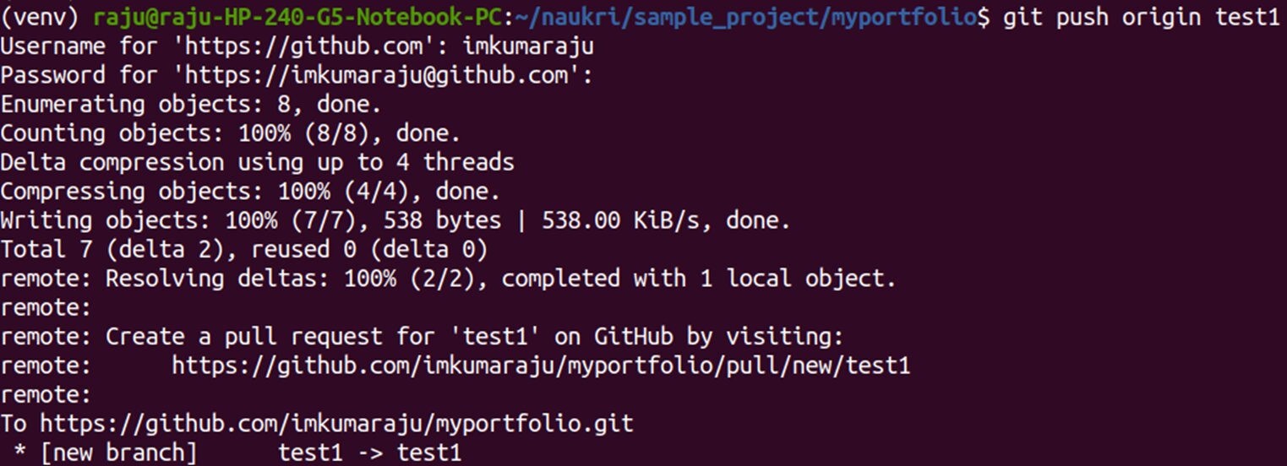
Task: Click the Resolving deltas remote line
Action: tap(448, 279)
